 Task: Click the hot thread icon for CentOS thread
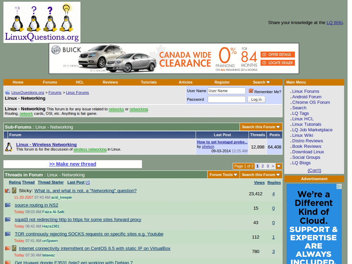click(8, 248)
